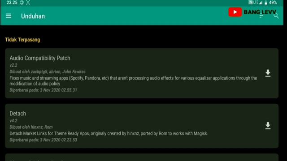Click the BANG LEVV channel text

click(260, 12)
